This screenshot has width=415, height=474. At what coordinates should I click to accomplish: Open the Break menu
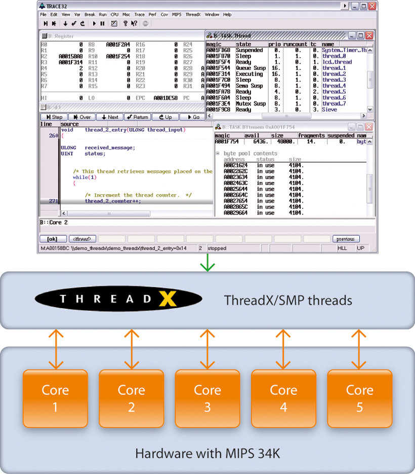(x=90, y=15)
